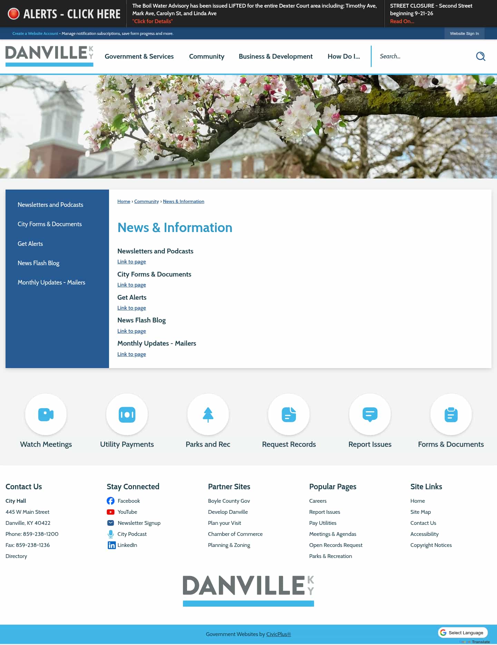Viewport: 497px width, 645px height.
Task: Click Read On... for street closure
Action: pyautogui.click(x=402, y=21)
